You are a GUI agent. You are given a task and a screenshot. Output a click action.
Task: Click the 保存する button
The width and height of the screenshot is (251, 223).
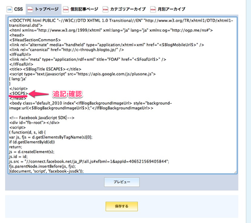tap(121, 206)
